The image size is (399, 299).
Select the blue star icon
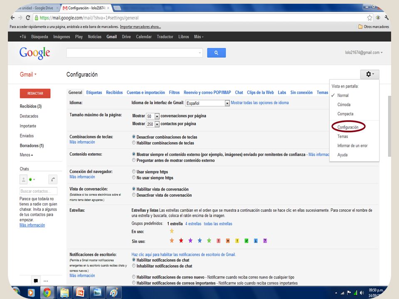[200, 240]
